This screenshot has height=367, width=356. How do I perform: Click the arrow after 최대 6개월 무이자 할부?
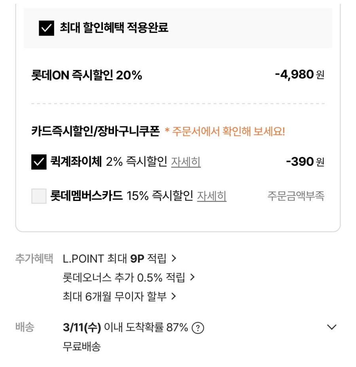tap(173, 296)
